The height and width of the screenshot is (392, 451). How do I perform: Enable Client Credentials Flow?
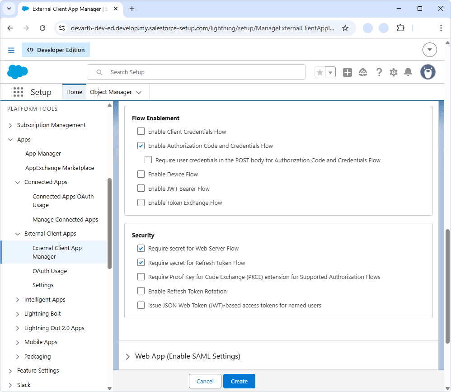(x=141, y=131)
